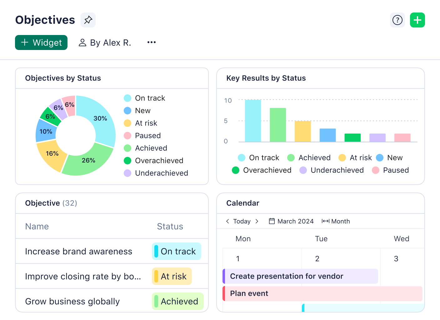This screenshot has width=440, height=320.
Task: Go to the next month with the right chevron
Action: [x=257, y=221]
